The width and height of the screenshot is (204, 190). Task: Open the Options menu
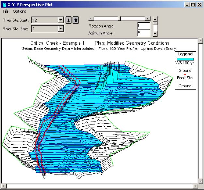(x=20, y=11)
